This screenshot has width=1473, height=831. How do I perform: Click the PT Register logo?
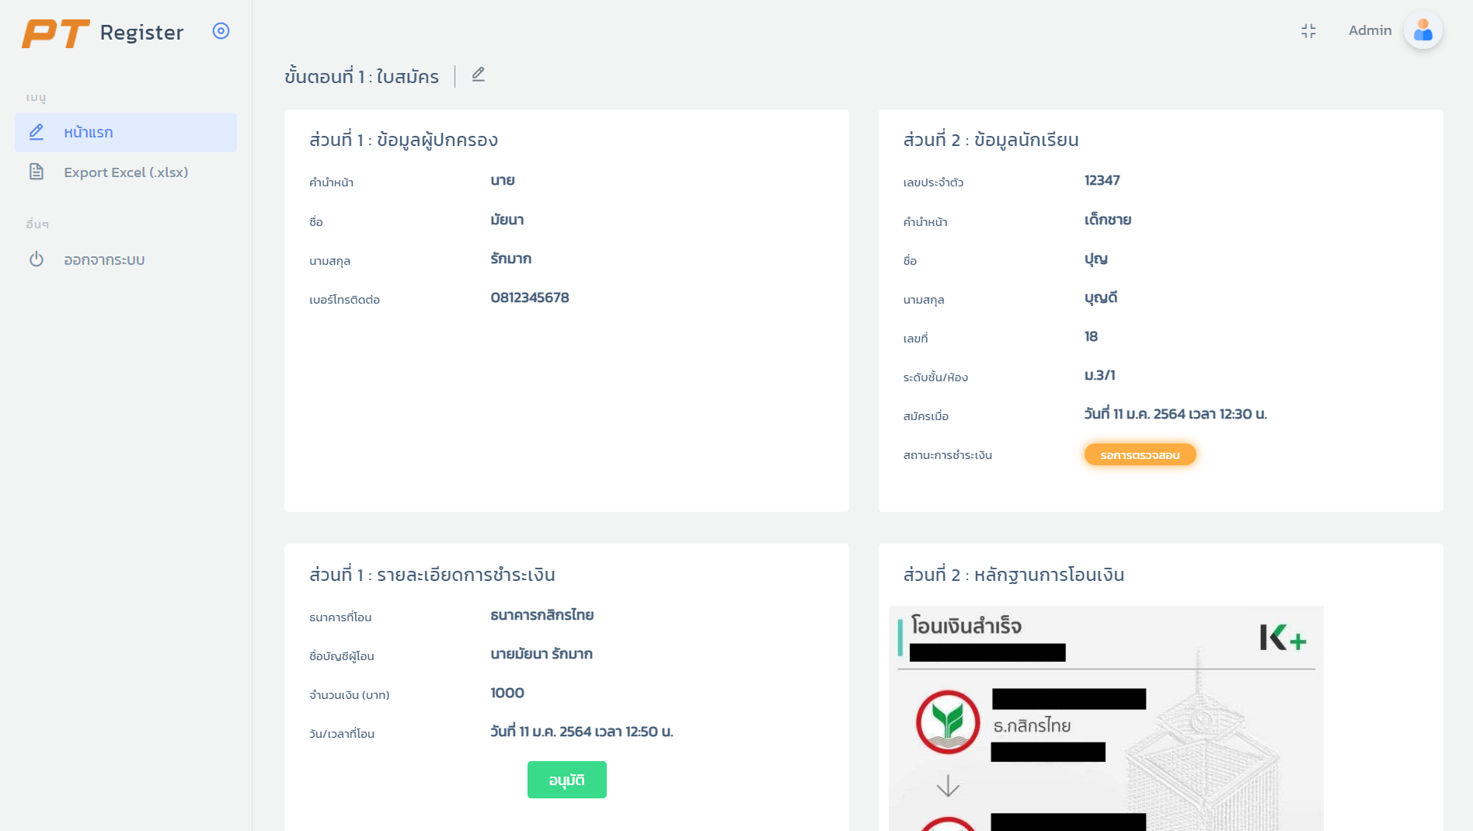tap(103, 33)
